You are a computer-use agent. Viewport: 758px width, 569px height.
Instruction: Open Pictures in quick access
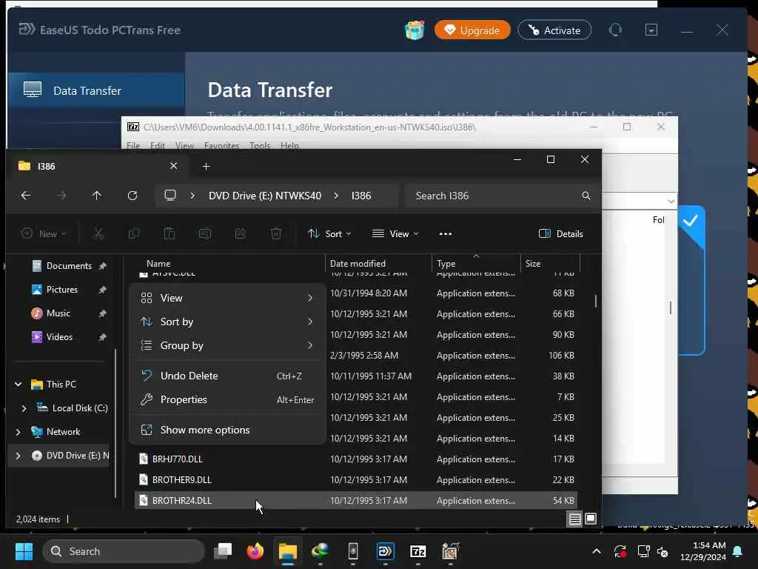pyautogui.click(x=62, y=290)
